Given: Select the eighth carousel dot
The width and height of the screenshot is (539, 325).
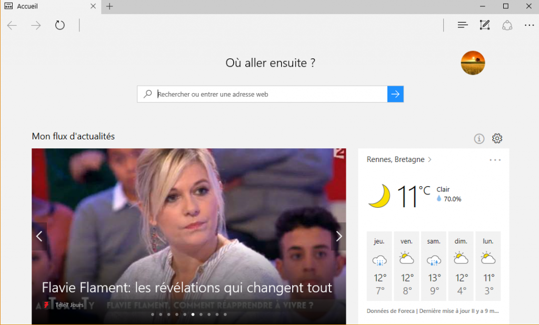Looking at the screenshot, I should [209, 314].
